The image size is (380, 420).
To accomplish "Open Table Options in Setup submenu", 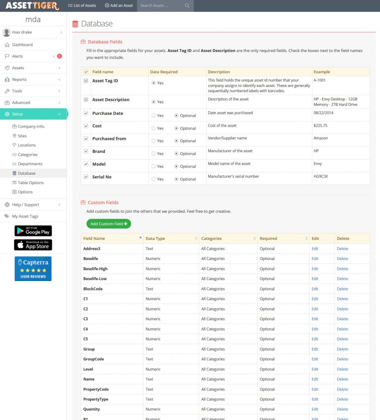I will point(30,183).
